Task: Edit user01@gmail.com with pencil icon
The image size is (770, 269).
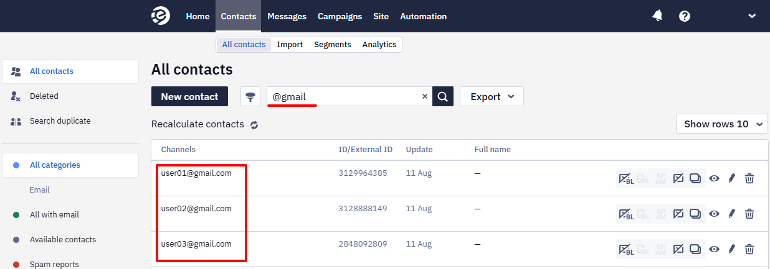Action: (732, 179)
